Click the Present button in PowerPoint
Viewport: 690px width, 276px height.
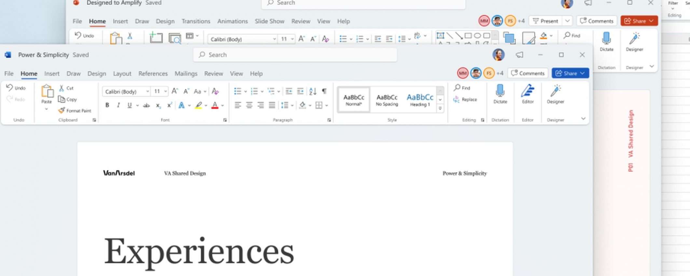tap(545, 21)
